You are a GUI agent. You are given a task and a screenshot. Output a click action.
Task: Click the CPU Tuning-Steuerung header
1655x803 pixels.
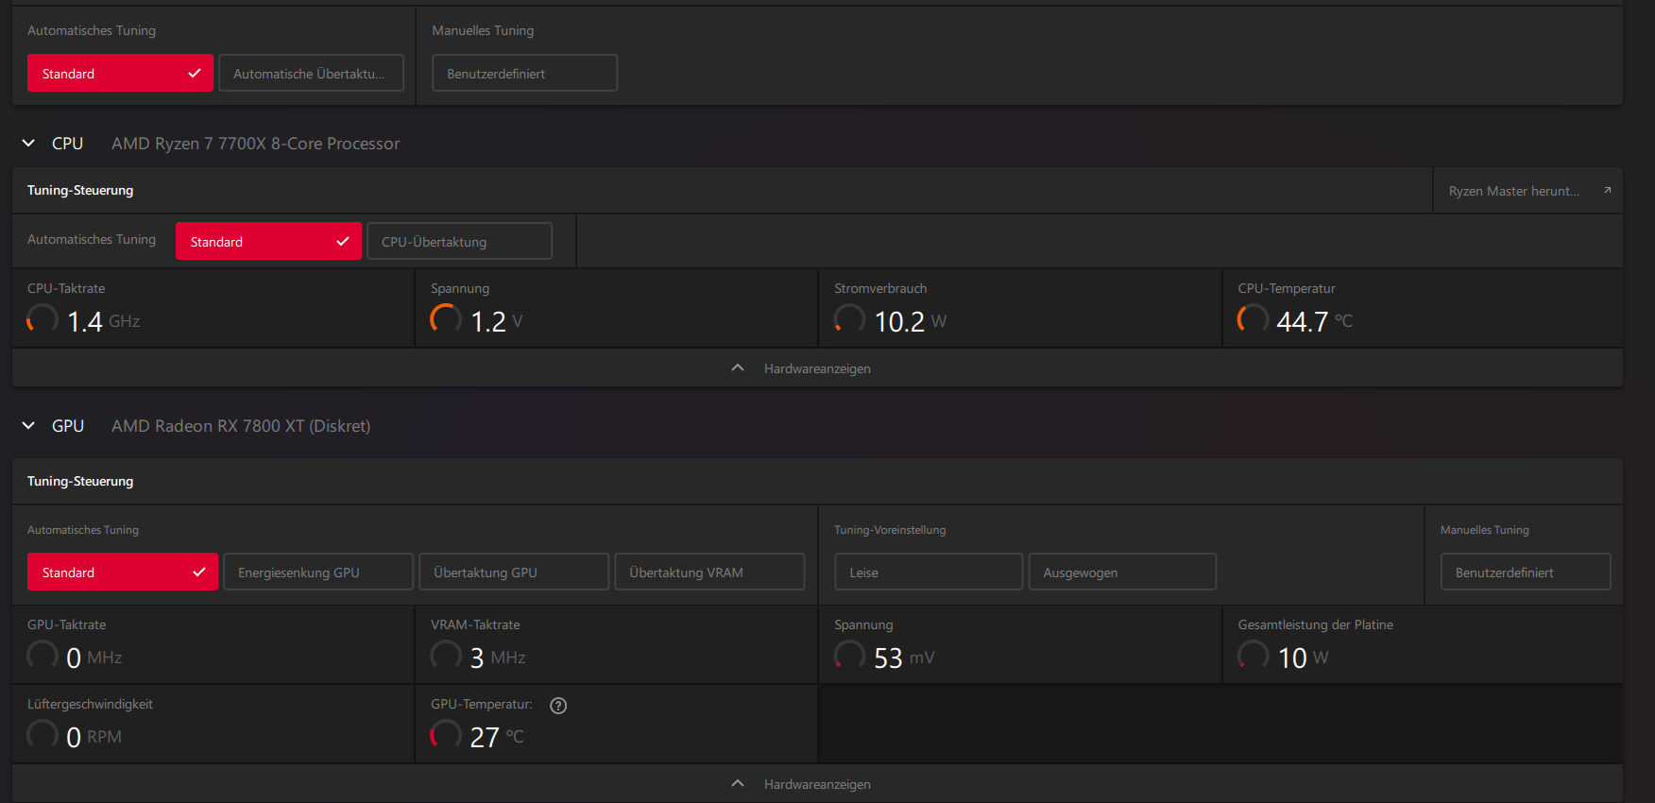pyautogui.click(x=80, y=190)
